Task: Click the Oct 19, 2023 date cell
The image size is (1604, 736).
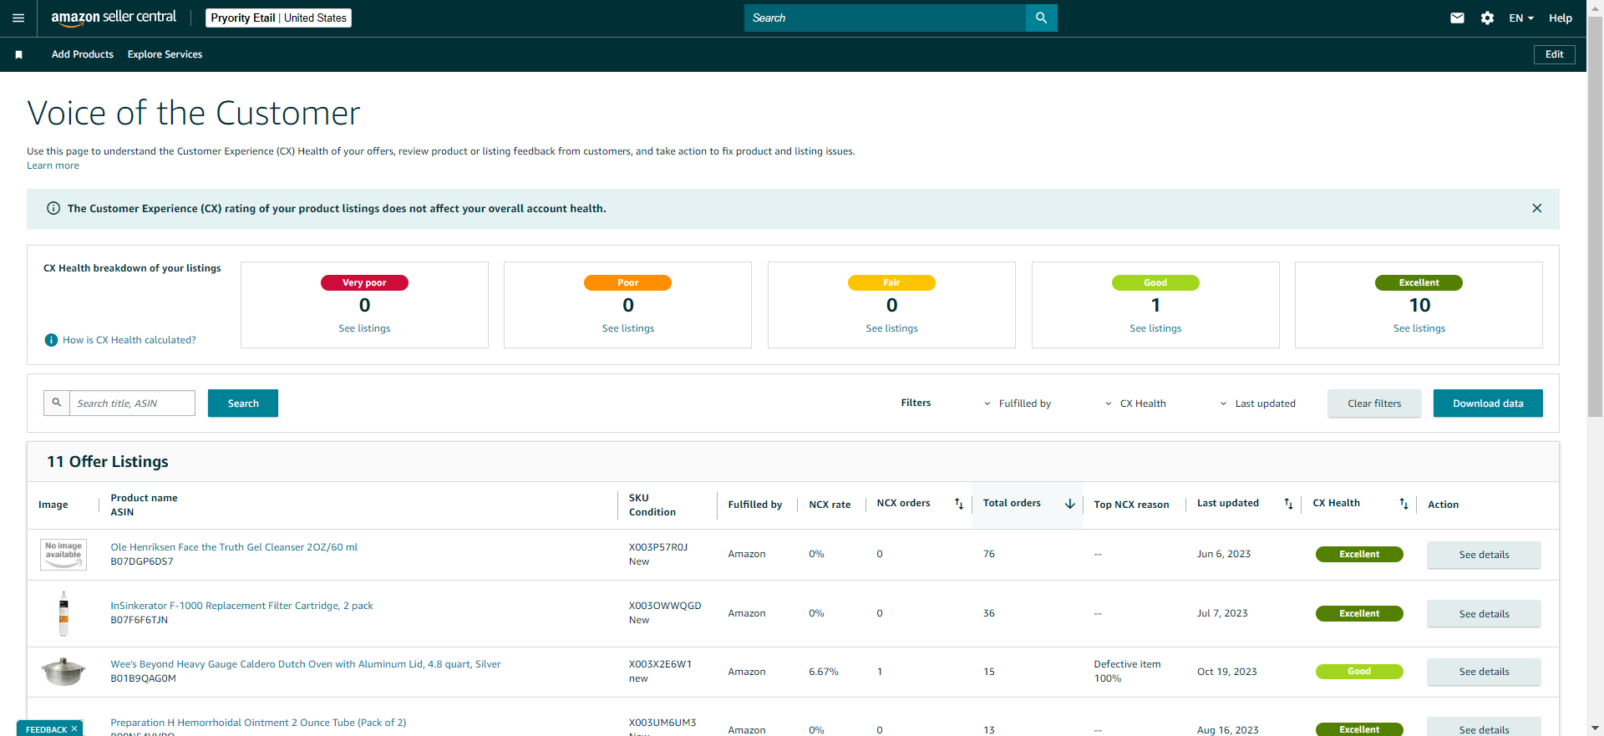Action: [x=1226, y=672]
